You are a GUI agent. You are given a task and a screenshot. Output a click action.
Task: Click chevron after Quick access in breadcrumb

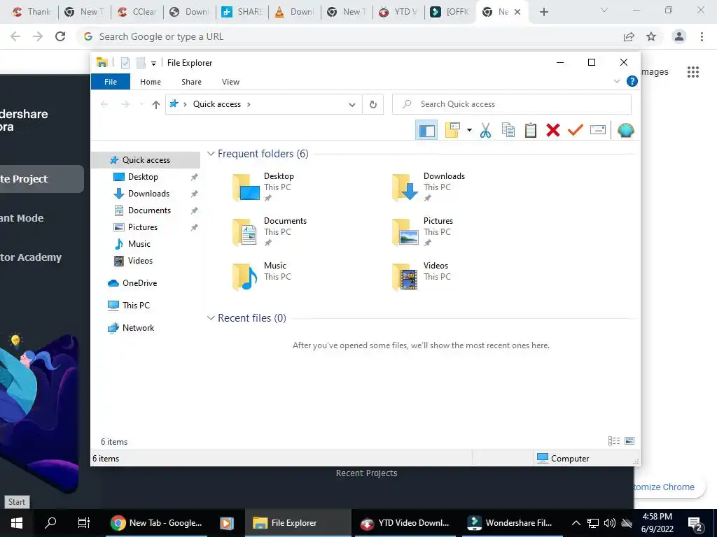pyautogui.click(x=249, y=105)
